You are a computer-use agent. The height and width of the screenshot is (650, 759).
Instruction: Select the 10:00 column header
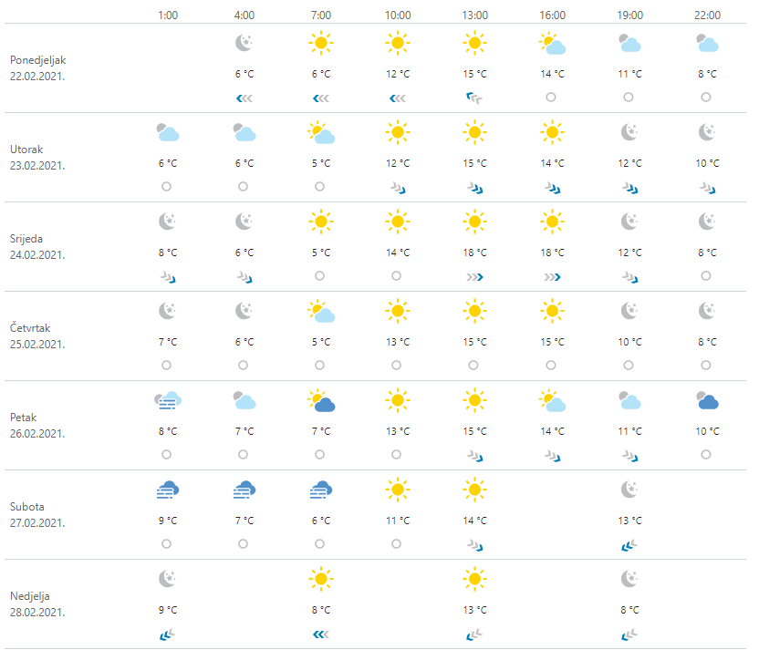[397, 15]
